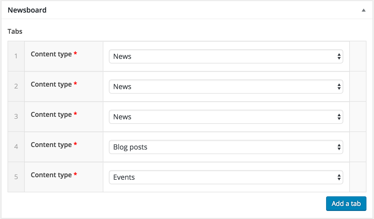Select the row 1 order handle
Screen dimensions: 374x219
point(16,56)
